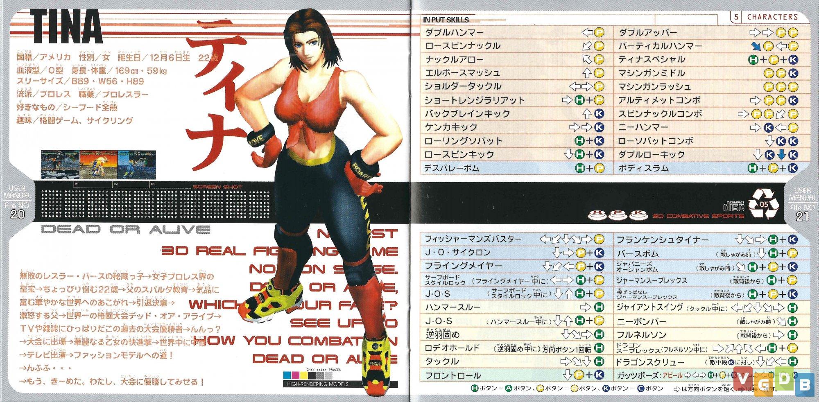Click 'CMYK color PROCES' label
Image resolution: width=819 pixels, height=402 pixels.
tap(324, 370)
